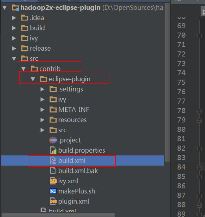Screen dimensions: 205x217
Task: Click the Ant icon of selected build.xml
Action: 53,160
